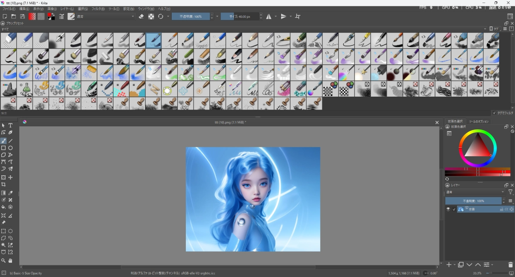Viewport: 515px width, 277px height.
Task: Select the Crop tool in the toolbox
Action: (x=3, y=184)
